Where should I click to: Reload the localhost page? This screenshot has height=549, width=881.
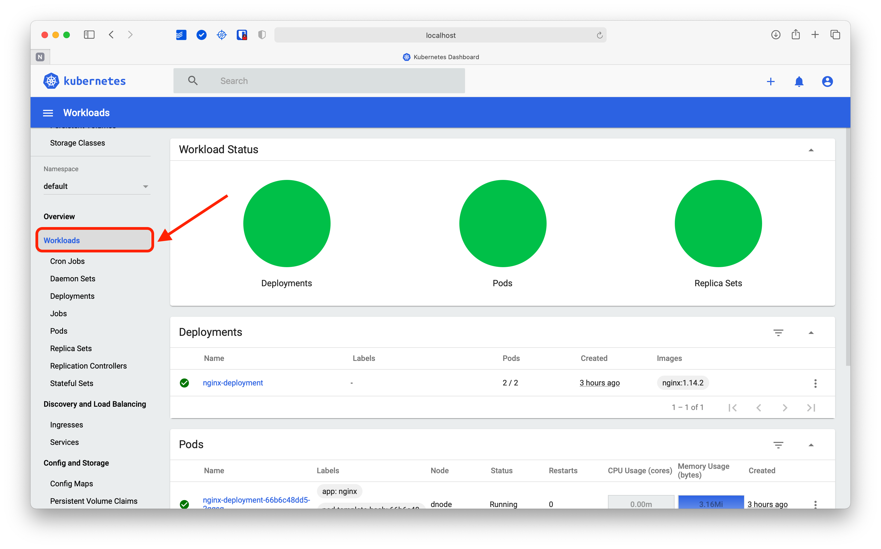click(600, 35)
